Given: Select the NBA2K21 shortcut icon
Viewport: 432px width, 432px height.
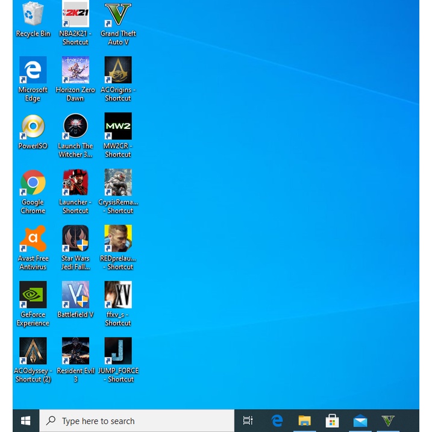Looking at the screenshot, I should (x=75, y=15).
